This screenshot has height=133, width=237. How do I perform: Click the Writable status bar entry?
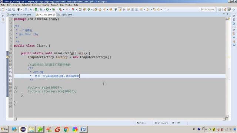pyautogui.click(x=141, y=123)
